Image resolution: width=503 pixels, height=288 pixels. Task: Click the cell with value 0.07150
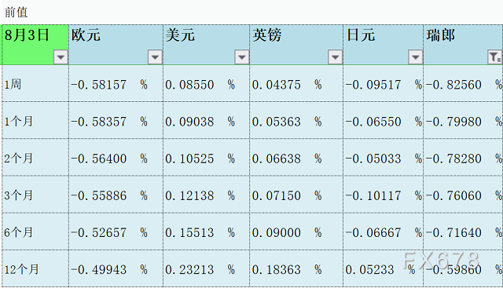[x=296, y=195]
